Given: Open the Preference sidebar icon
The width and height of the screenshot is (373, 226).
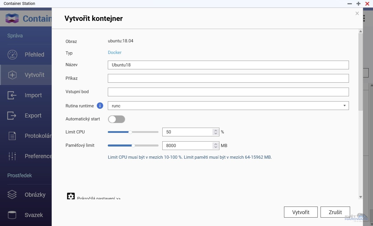Looking at the screenshot, I should pyautogui.click(x=12, y=156).
